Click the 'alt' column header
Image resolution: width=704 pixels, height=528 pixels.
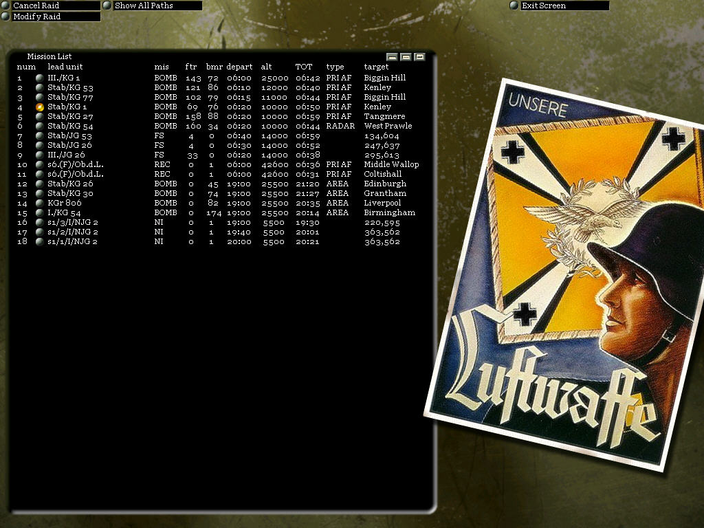click(266, 67)
